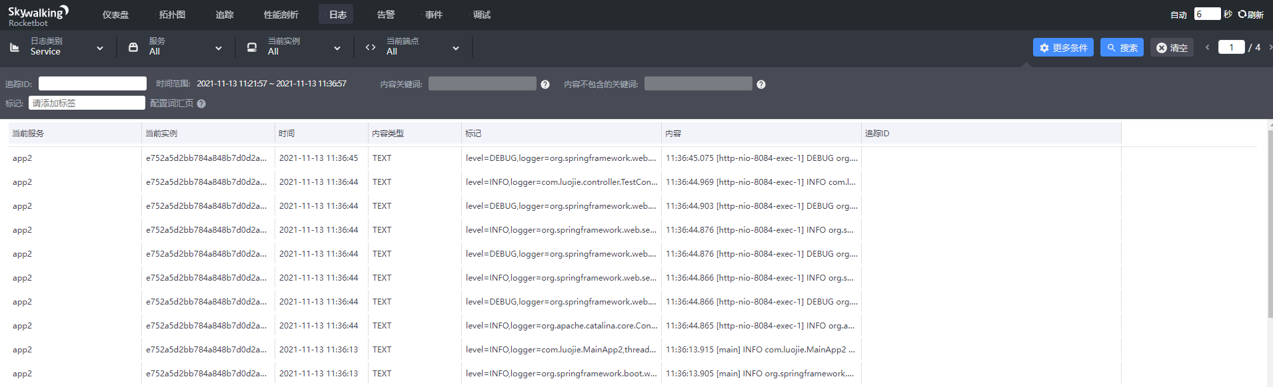Click the 内容不包含的关键词 input

pos(698,83)
